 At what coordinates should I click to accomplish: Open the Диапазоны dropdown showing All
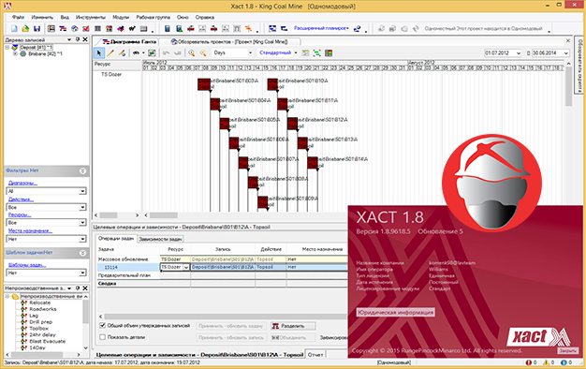pos(47,191)
